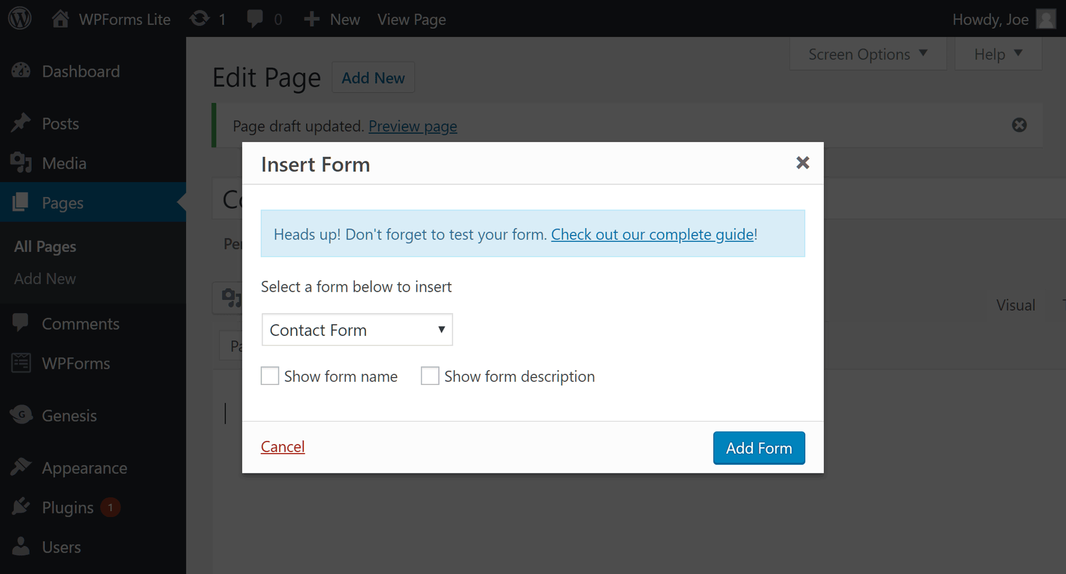Open the WPForms Lite site home icon
The height and width of the screenshot is (574, 1066).
[60, 19]
